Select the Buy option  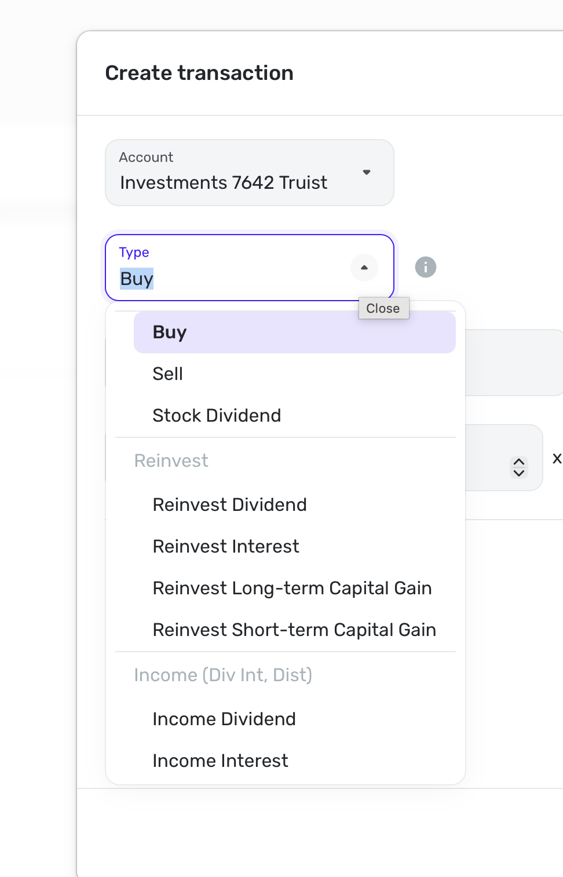pos(294,332)
